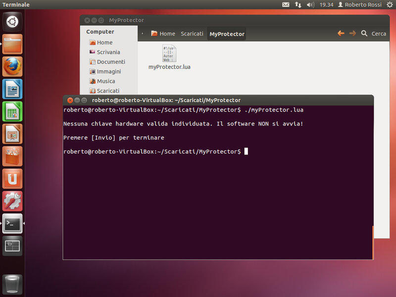Go back with the left arrow
Image resolution: width=396 pixels, height=297 pixels.
click(341, 34)
